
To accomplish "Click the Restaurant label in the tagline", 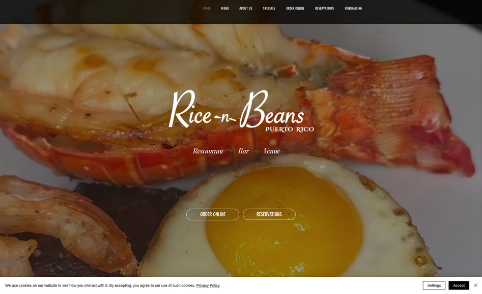I will pos(208,150).
